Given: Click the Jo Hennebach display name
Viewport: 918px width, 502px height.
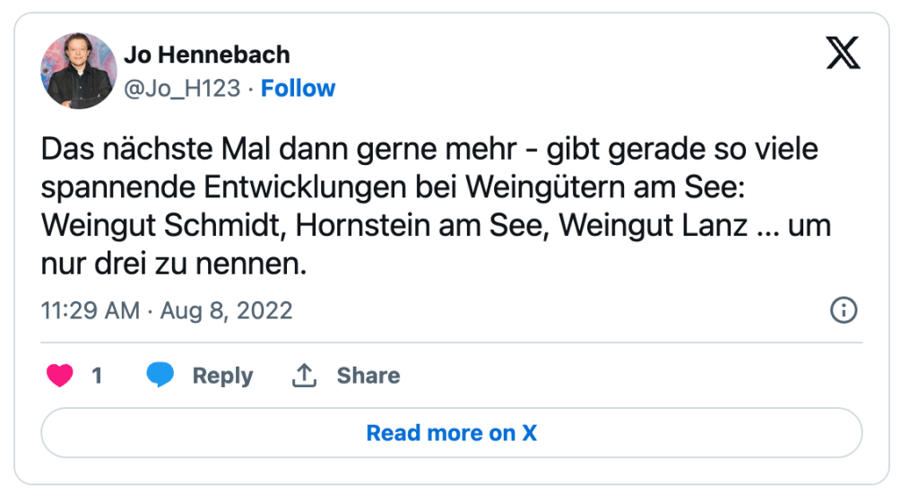Looking at the screenshot, I should point(207,55).
